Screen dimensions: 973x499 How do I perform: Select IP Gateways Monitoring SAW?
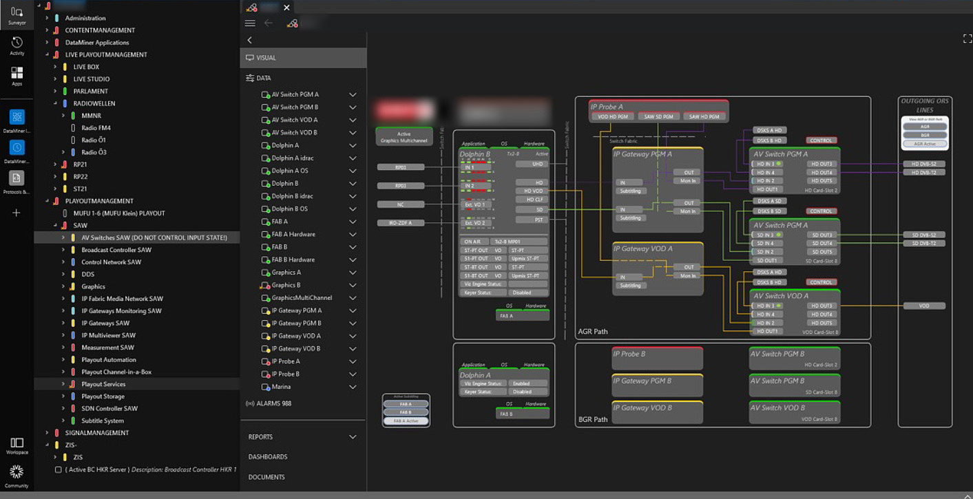[x=121, y=311]
